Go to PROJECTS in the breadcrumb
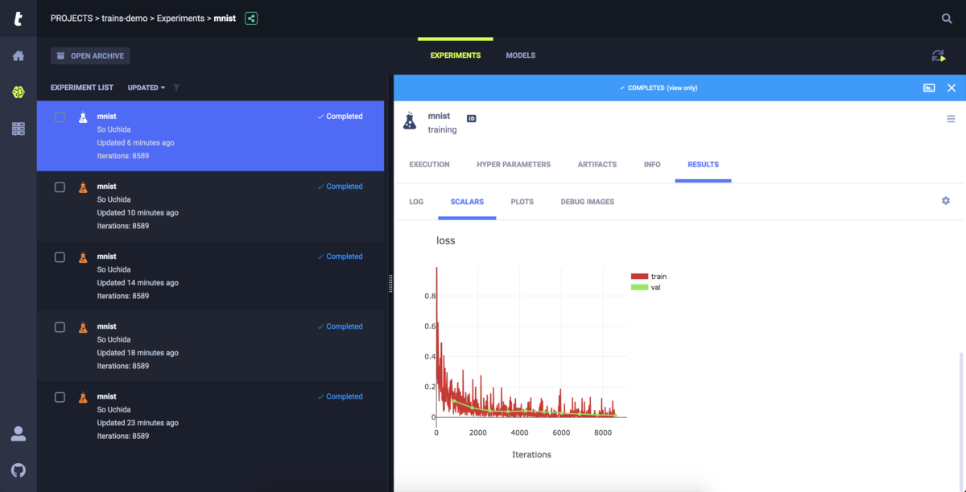The height and width of the screenshot is (492, 966). 72,18
